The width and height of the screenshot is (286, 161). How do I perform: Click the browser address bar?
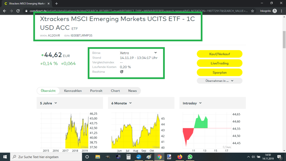point(139,11)
